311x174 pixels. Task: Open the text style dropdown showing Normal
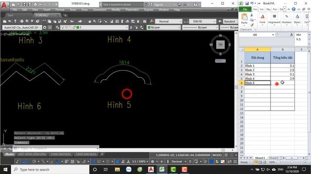(x=169, y=21)
